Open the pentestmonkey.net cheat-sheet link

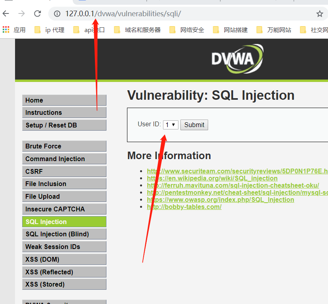(x=237, y=192)
